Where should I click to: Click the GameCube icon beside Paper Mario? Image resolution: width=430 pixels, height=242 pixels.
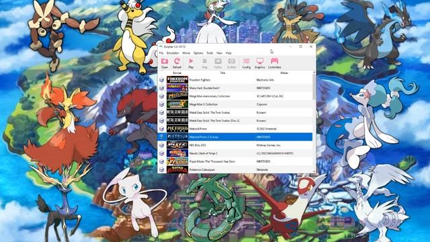pyautogui.click(x=162, y=161)
